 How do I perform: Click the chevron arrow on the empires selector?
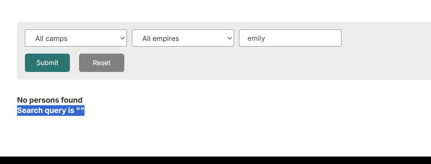click(230, 38)
